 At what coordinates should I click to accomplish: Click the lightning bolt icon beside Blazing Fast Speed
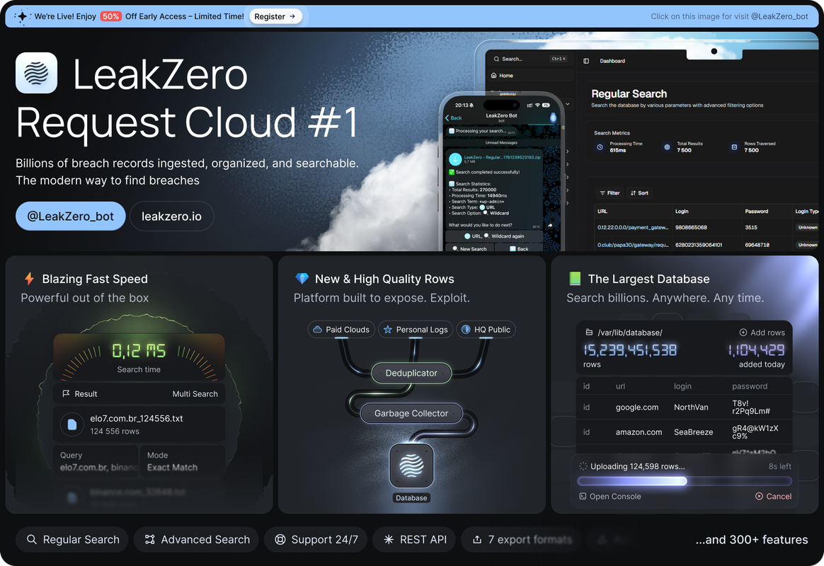pyautogui.click(x=30, y=279)
